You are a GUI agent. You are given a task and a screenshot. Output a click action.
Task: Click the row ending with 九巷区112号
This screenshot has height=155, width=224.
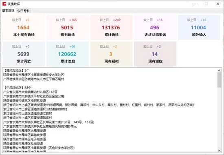30,92
